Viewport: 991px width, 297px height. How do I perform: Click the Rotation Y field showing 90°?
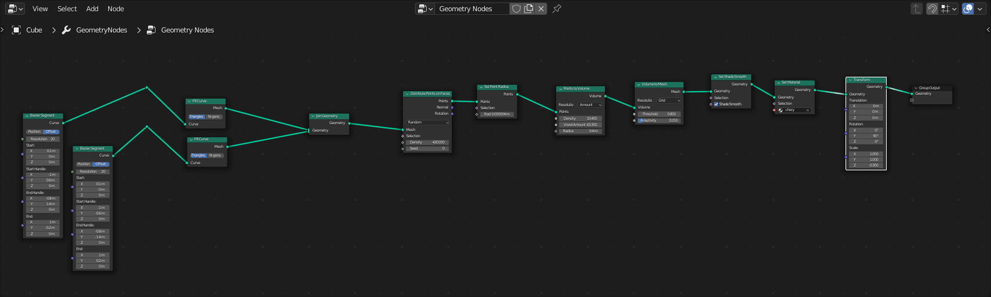pos(866,135)
